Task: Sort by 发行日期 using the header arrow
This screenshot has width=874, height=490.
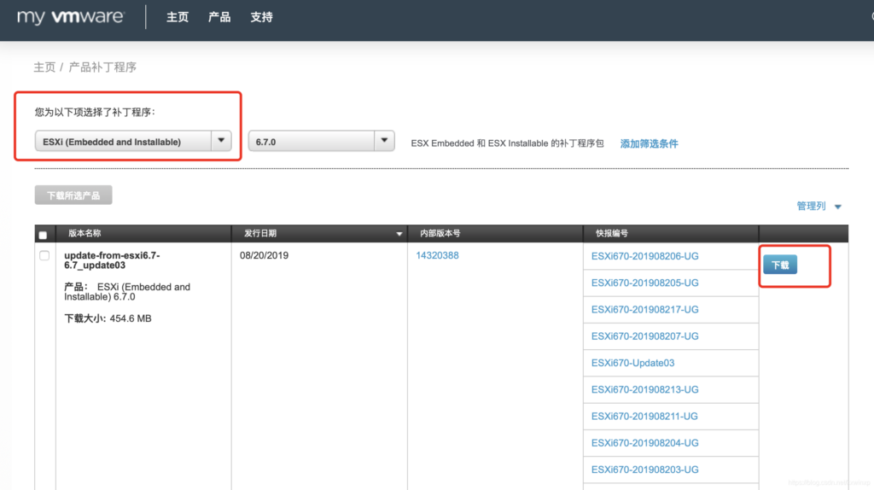Action: click(x=399, y=234)
